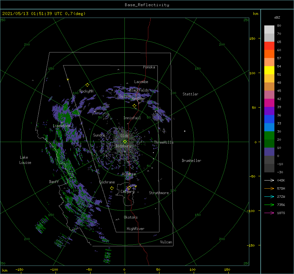This screenshot has height=274, width=294.
Task: Click the Sundre label
Action: click(99, 135)
